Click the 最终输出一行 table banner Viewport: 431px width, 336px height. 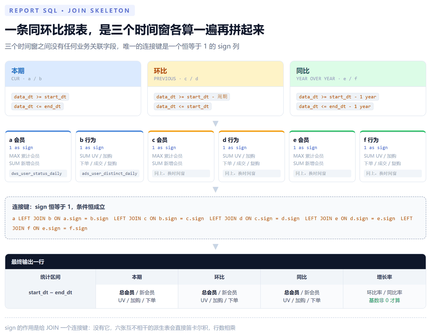pos(215,262)
